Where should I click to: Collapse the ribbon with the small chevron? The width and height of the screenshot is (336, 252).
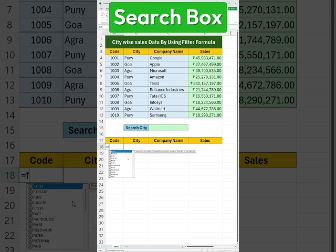click(236, 22)
